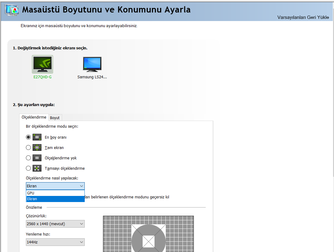Click the aspect ratio scaling mode icon

click(37, 137)
